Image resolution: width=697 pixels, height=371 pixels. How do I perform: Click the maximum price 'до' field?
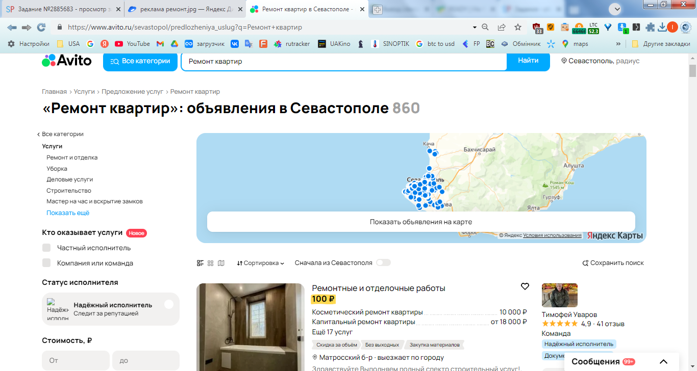coord(146,360)
